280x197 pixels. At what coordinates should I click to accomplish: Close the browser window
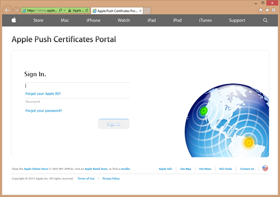pos(272,3)
